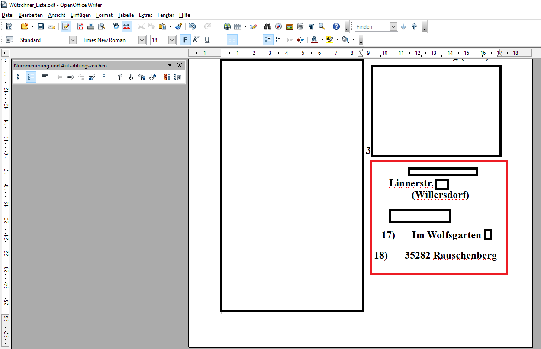This screenshot has height=349, width=541.
Task: Find previous with the up arrow
Action: tap(414, 26)
